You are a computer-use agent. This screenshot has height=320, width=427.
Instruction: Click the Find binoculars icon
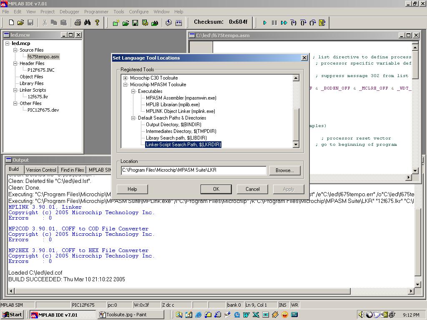[x=87, y=22]
